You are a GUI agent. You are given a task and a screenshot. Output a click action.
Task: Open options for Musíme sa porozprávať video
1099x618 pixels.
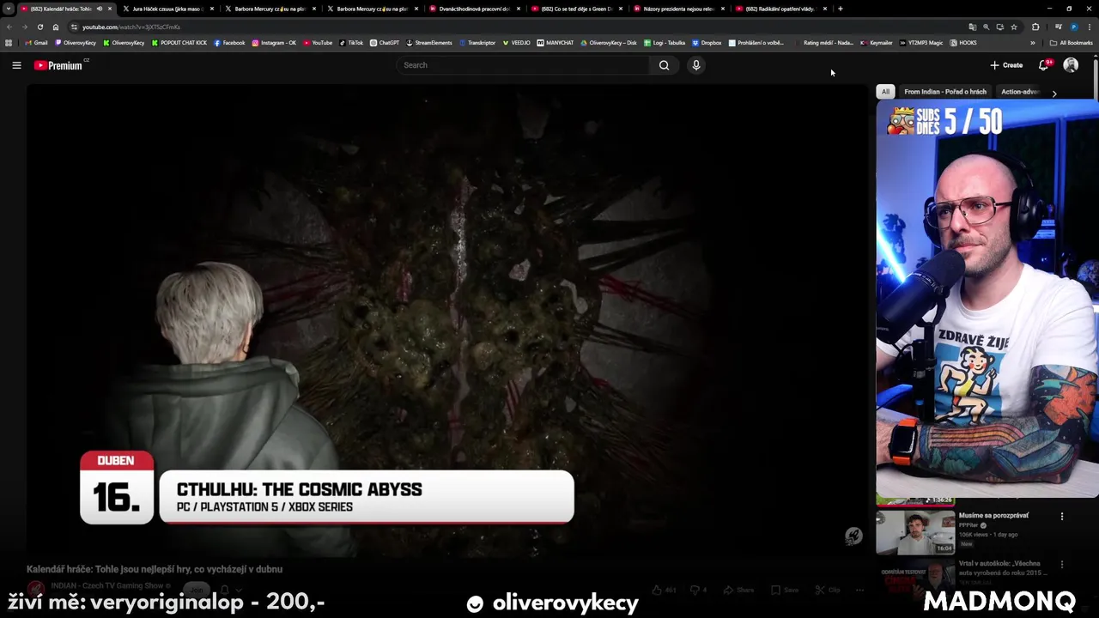coord(1062,516)
